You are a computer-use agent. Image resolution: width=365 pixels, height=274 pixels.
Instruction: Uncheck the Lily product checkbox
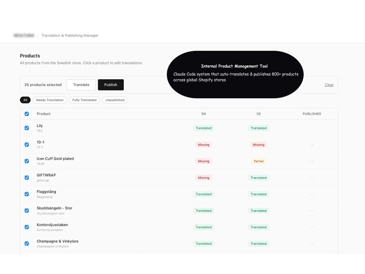coord(27,128)
